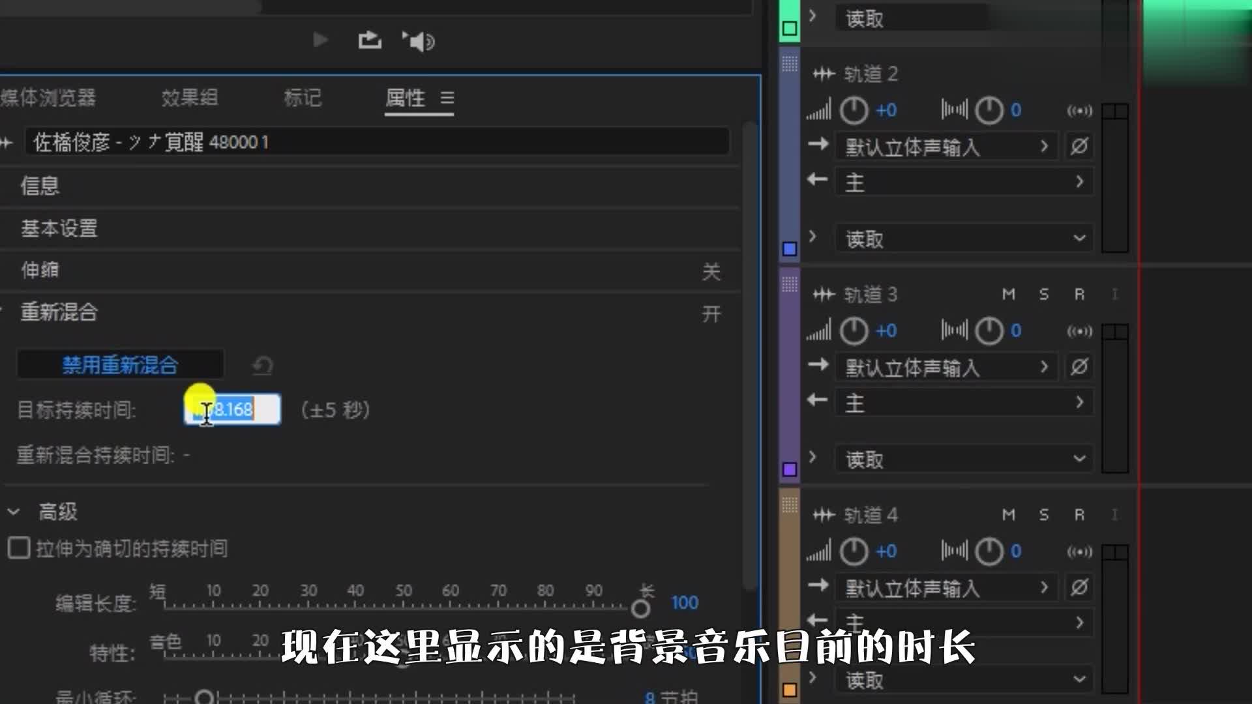Click the reset remix arrow icon
The width and height of the screenshot is (1252, 704).
tap(262, 365)
